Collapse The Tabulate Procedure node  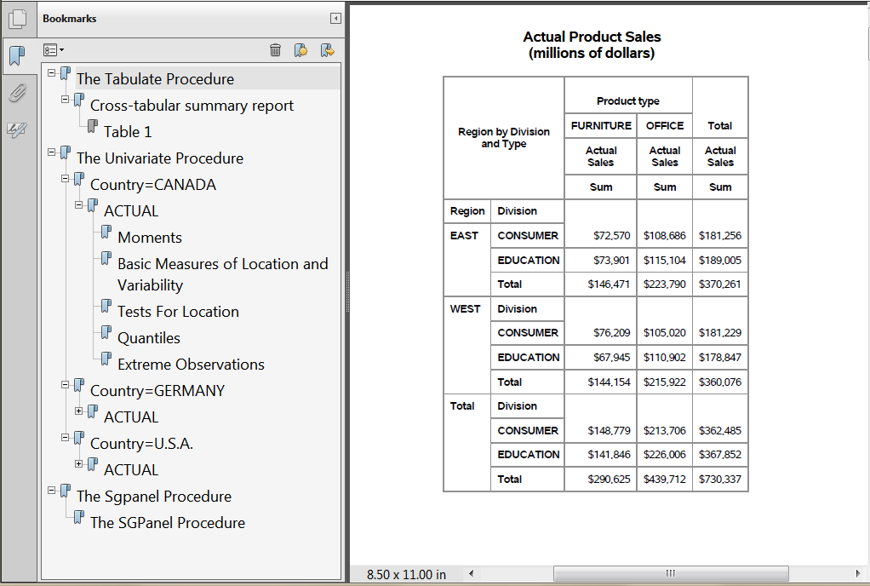pyautogui.click(x=52, y=73)
